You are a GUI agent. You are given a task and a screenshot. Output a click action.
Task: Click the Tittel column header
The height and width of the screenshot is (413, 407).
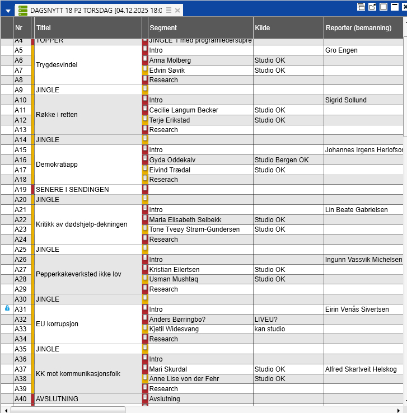(88, 27)
